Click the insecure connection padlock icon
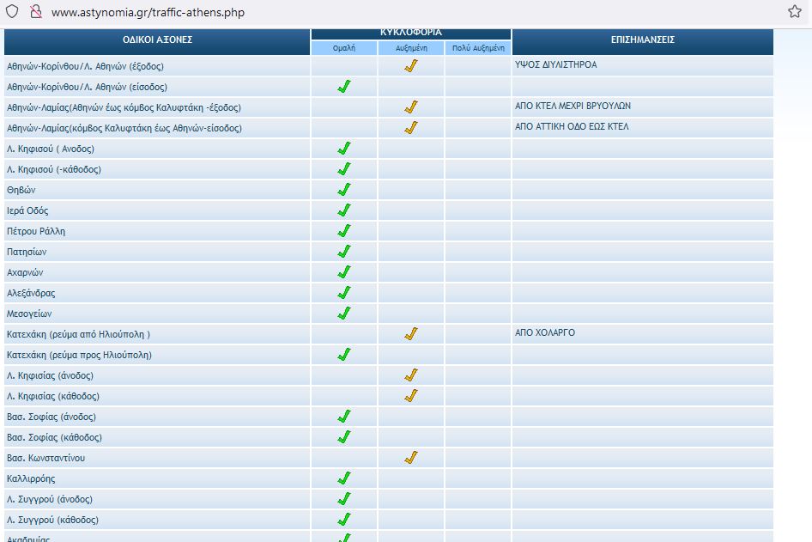Screen dimensions: 812x542 [x=35, y=12]
